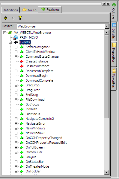Screen dimensions: 119x179
Task: Switch to the Definitions tab
Action: [10, 10]
